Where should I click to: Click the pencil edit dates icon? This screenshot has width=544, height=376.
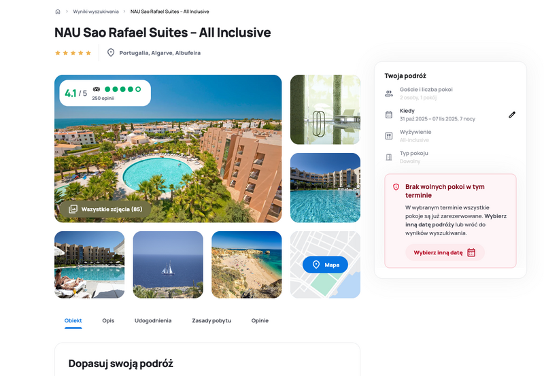pos(512,115)
